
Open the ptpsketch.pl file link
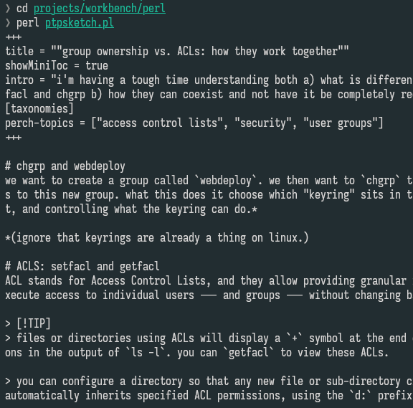[x=80, y=23]
